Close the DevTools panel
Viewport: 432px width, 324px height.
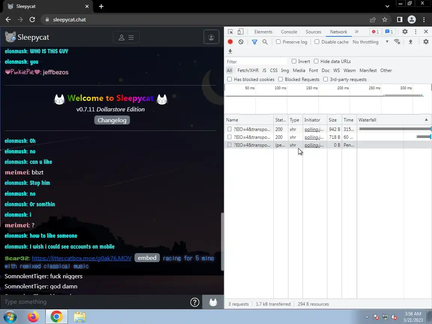(426, 31)
